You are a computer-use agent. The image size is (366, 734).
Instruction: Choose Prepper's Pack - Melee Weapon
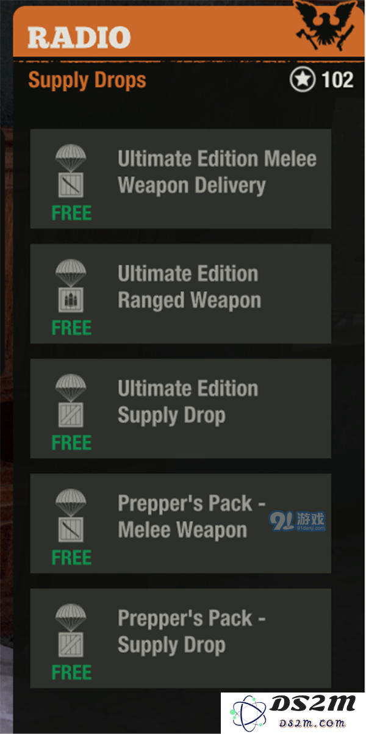coord(181,523)
